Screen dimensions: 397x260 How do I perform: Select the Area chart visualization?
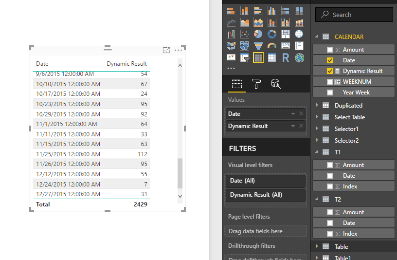coord(245,22)
